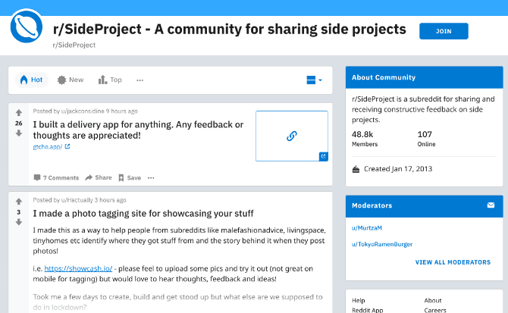The image size is (508, 313).
Task: Click View All Moderators link
Action: (x=453, y=262)
